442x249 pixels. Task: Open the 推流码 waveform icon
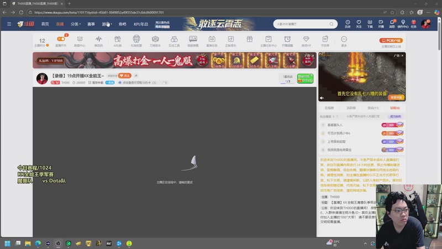(x=99, y=41)
